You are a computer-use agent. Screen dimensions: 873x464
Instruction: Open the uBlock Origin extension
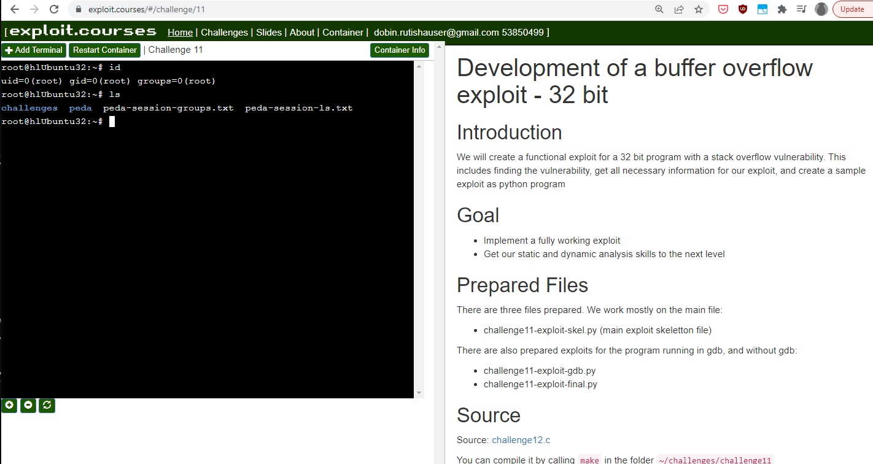pyautogui.click(x=742, y=9)
